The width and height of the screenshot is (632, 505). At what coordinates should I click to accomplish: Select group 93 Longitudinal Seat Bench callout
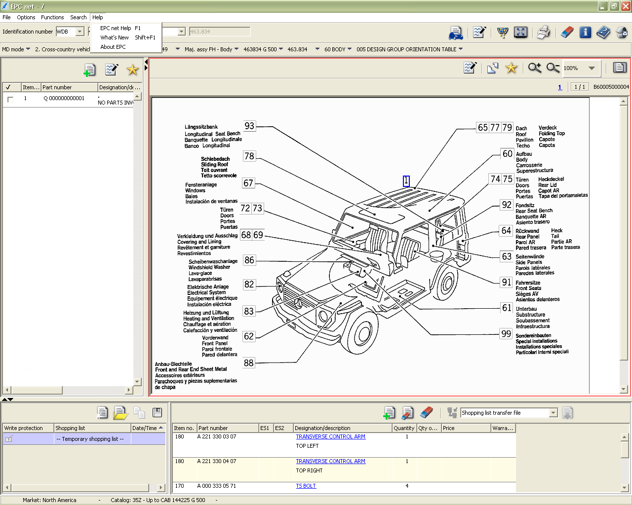(x=249, y=126)
